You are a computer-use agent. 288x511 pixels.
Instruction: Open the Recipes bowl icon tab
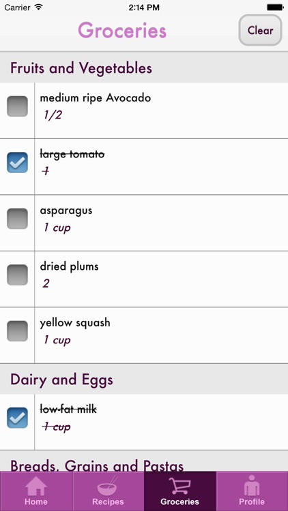click(x=108, y=491)
